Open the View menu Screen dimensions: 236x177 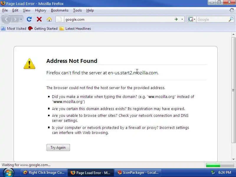[x=27, y=10]
